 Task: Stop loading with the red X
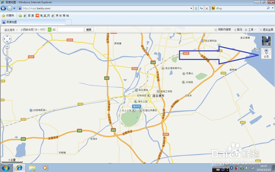pos(207,8)
